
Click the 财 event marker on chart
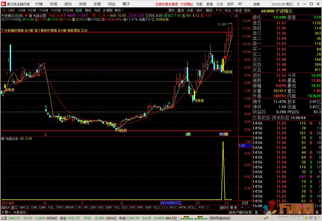coord(221,134)
